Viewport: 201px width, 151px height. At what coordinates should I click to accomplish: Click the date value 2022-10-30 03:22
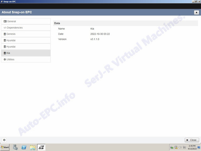(100, 34)
